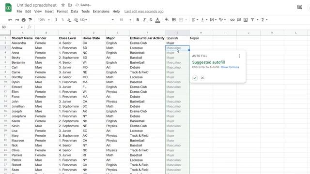Click the 'Home State' header cell

click(93, 38)
